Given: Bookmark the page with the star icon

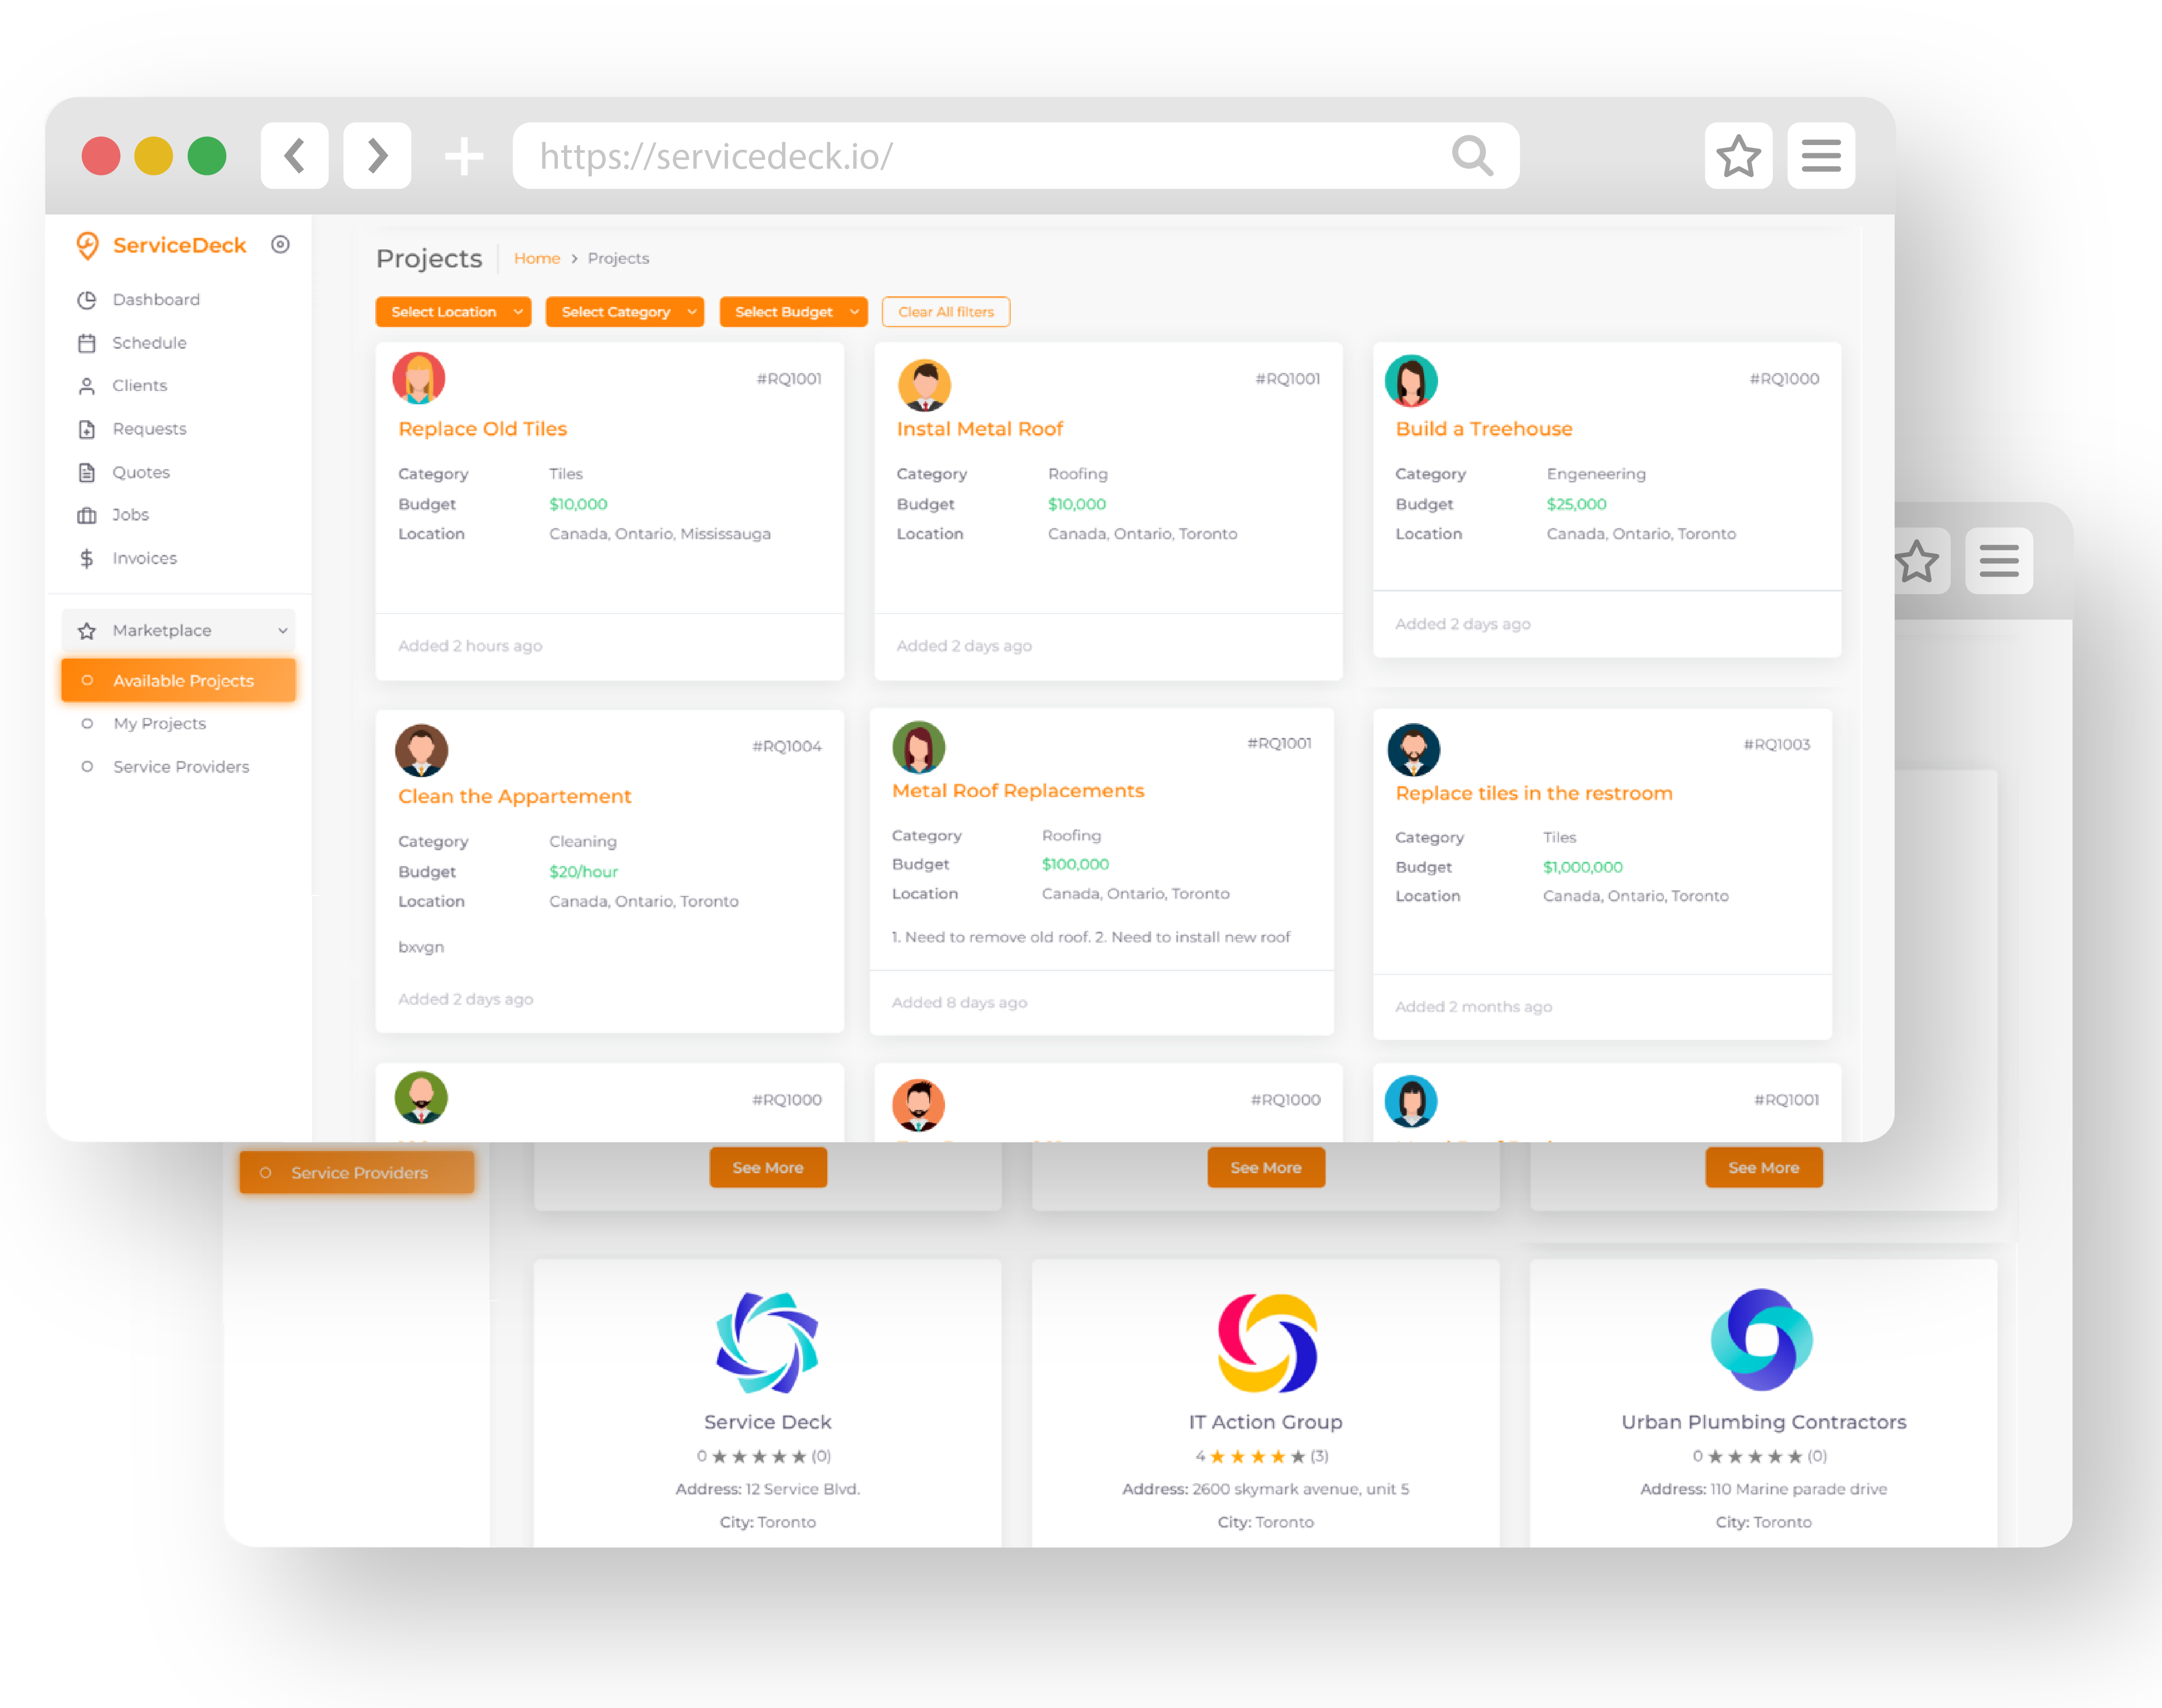Looking at the screenshot, I should [x=1738, y=155].
